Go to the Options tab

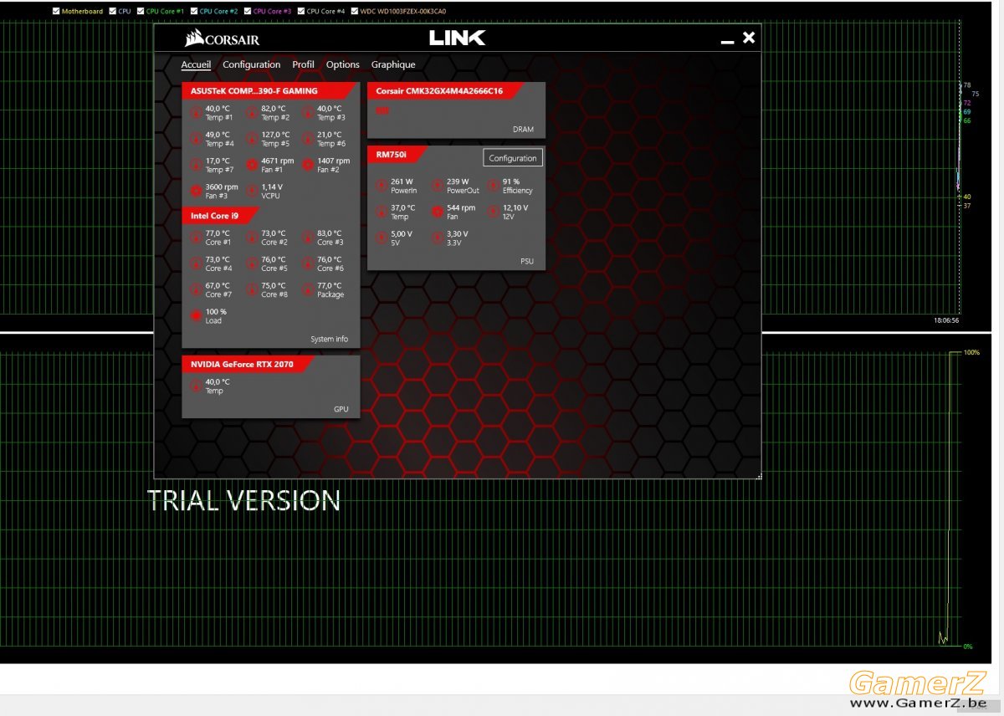(343, 64)
